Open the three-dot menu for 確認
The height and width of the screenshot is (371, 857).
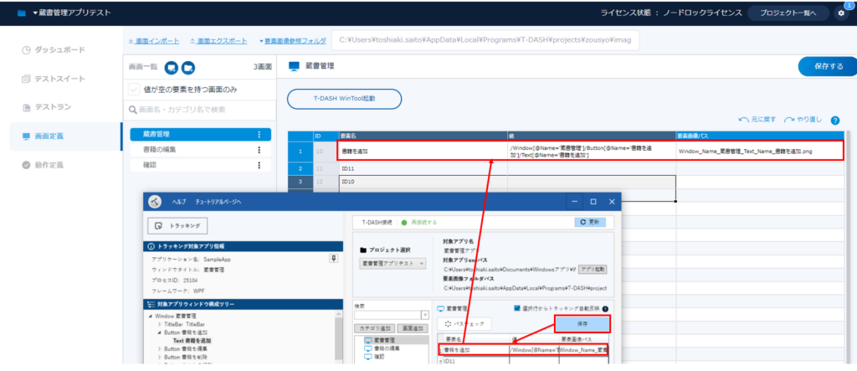259,165
